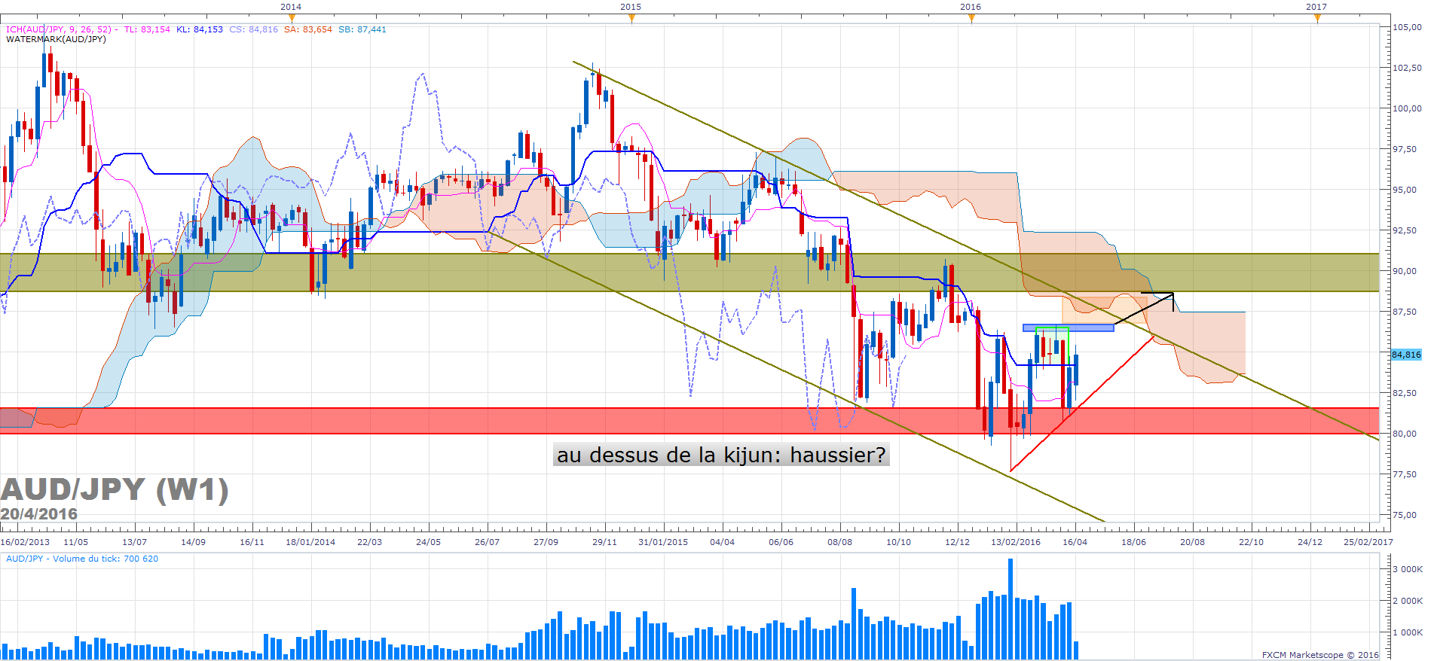
Task: Select the green rectangle around recent candles
Action: pos(1052,346)
